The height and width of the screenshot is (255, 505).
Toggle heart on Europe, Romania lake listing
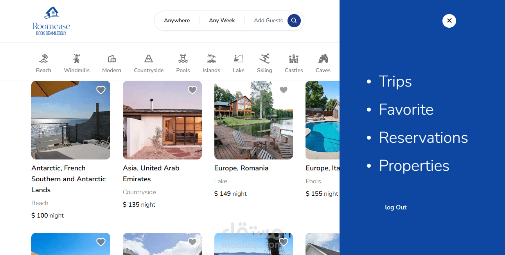(x=284, y=90)
